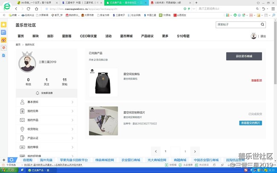Open 我的等级 sidebar item
Image resolution: width=277 pixels, height=173 pixels.
(46, 147)
